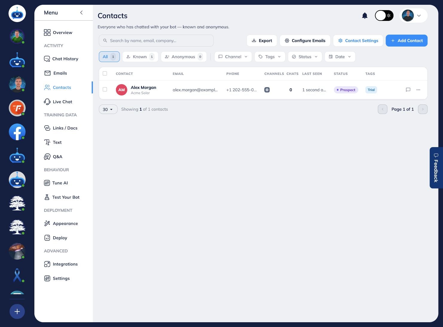Open Contact Settings

tap(358, 41)
